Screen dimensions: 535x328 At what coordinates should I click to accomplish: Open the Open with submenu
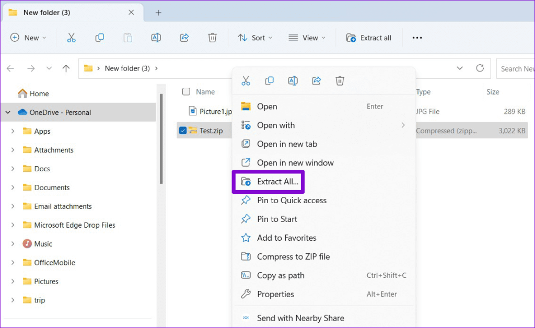(x=324, y=125)
